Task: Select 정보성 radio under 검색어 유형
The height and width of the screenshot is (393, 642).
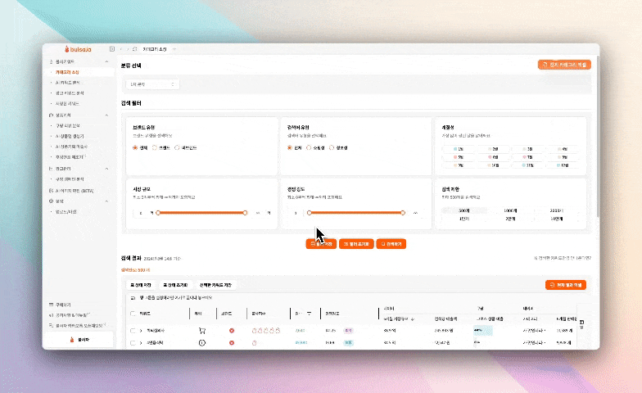Action: click(332, 147)
